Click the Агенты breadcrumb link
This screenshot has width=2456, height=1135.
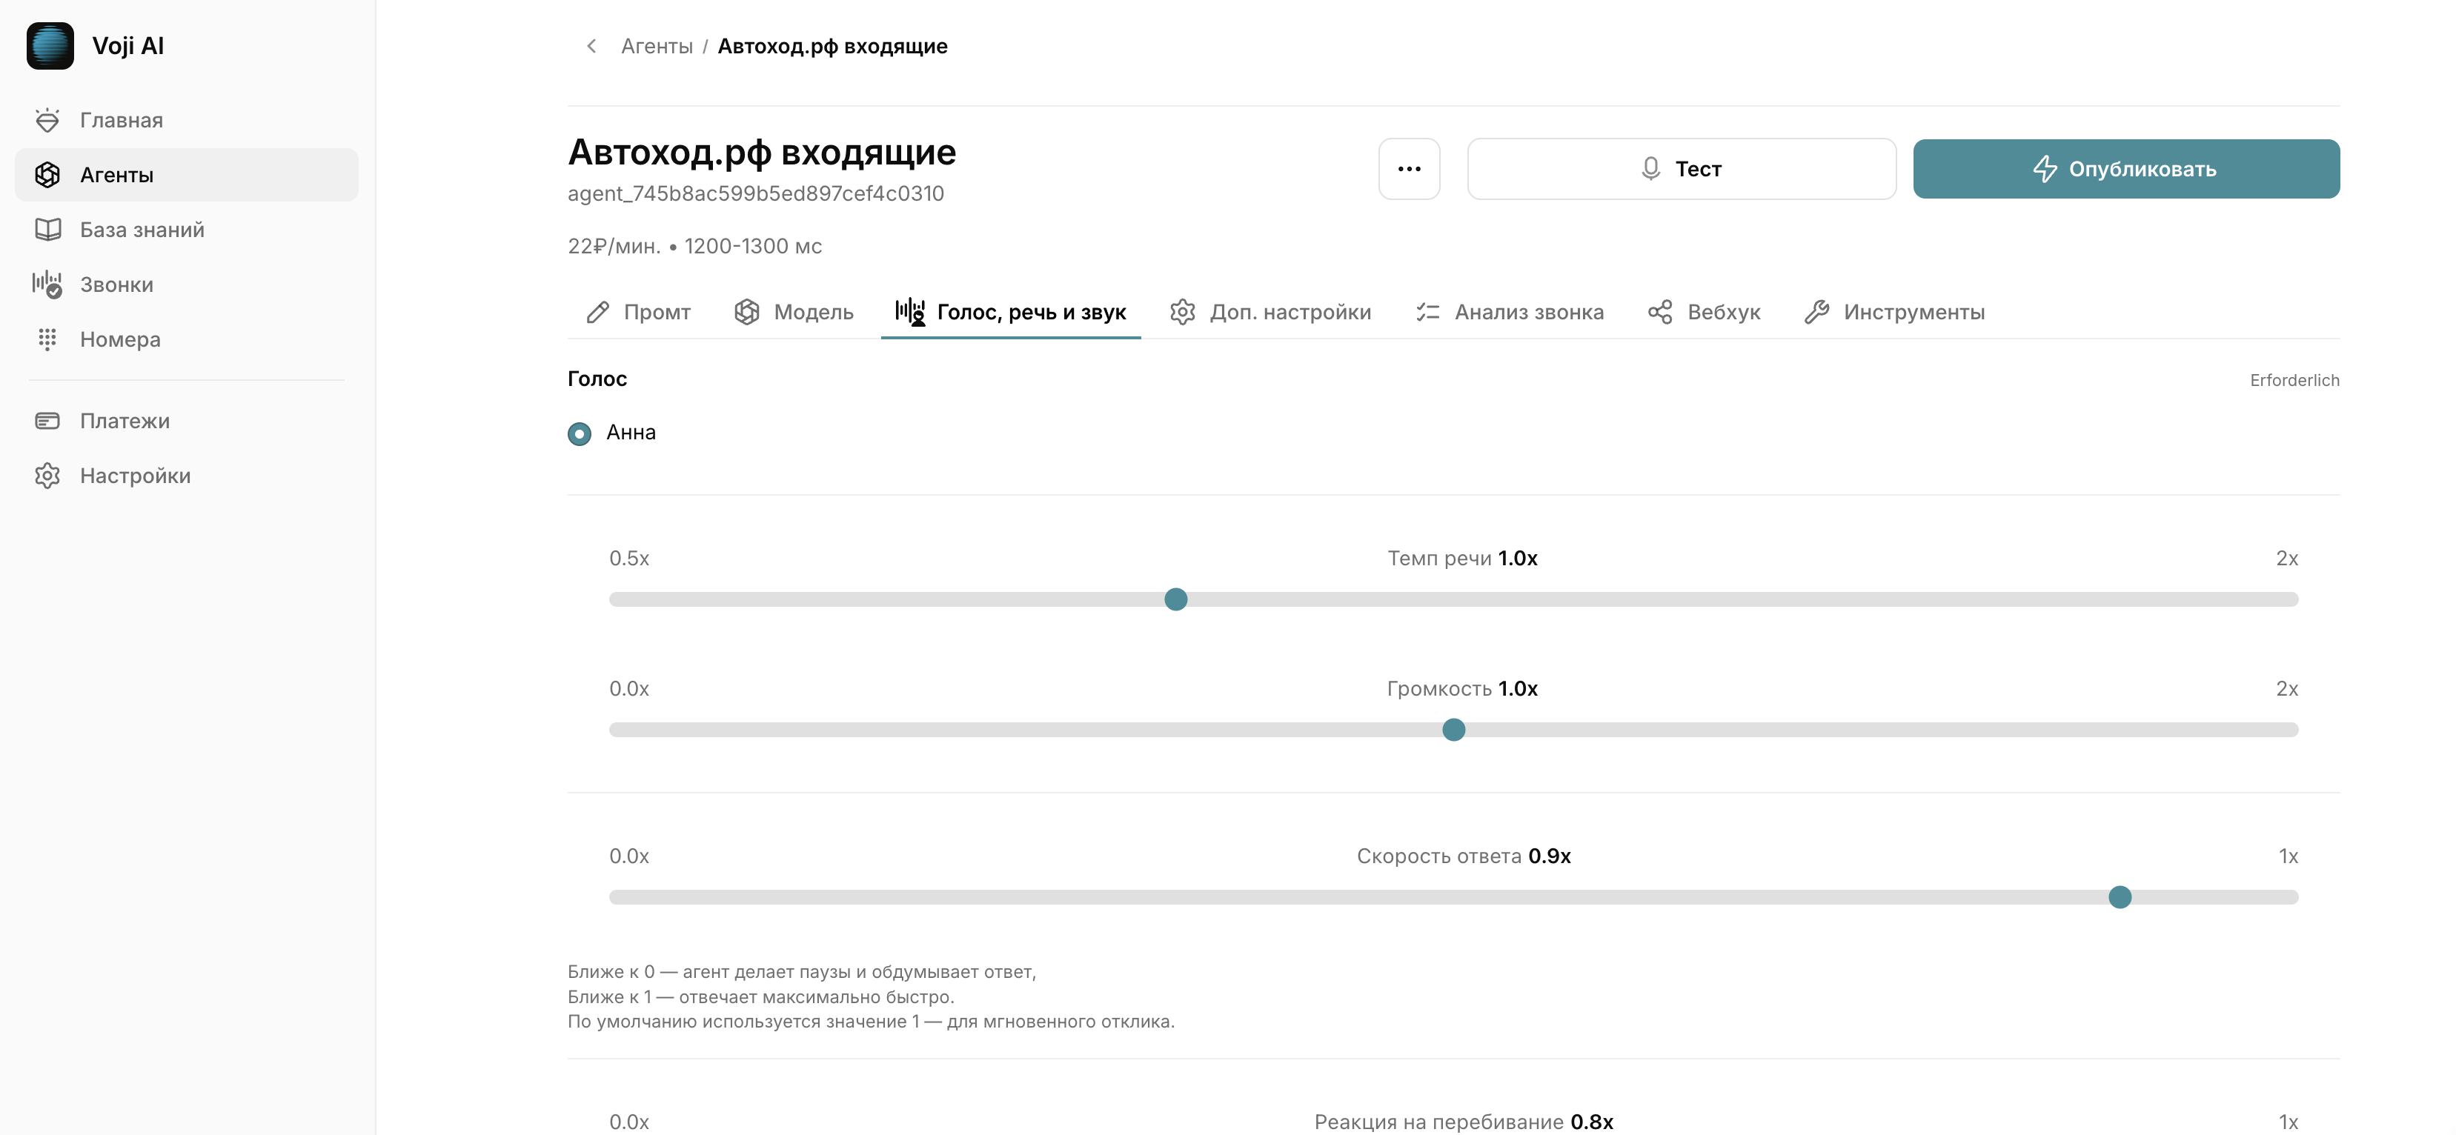(657, 46)
